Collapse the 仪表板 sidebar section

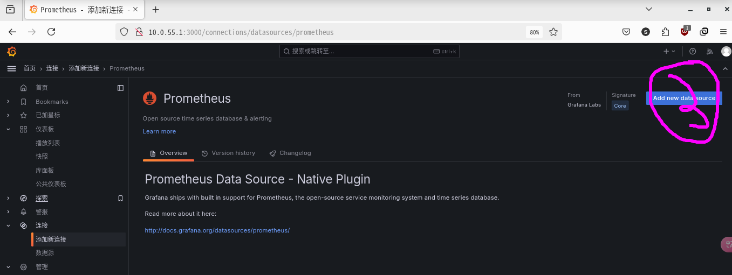point(8,129)
